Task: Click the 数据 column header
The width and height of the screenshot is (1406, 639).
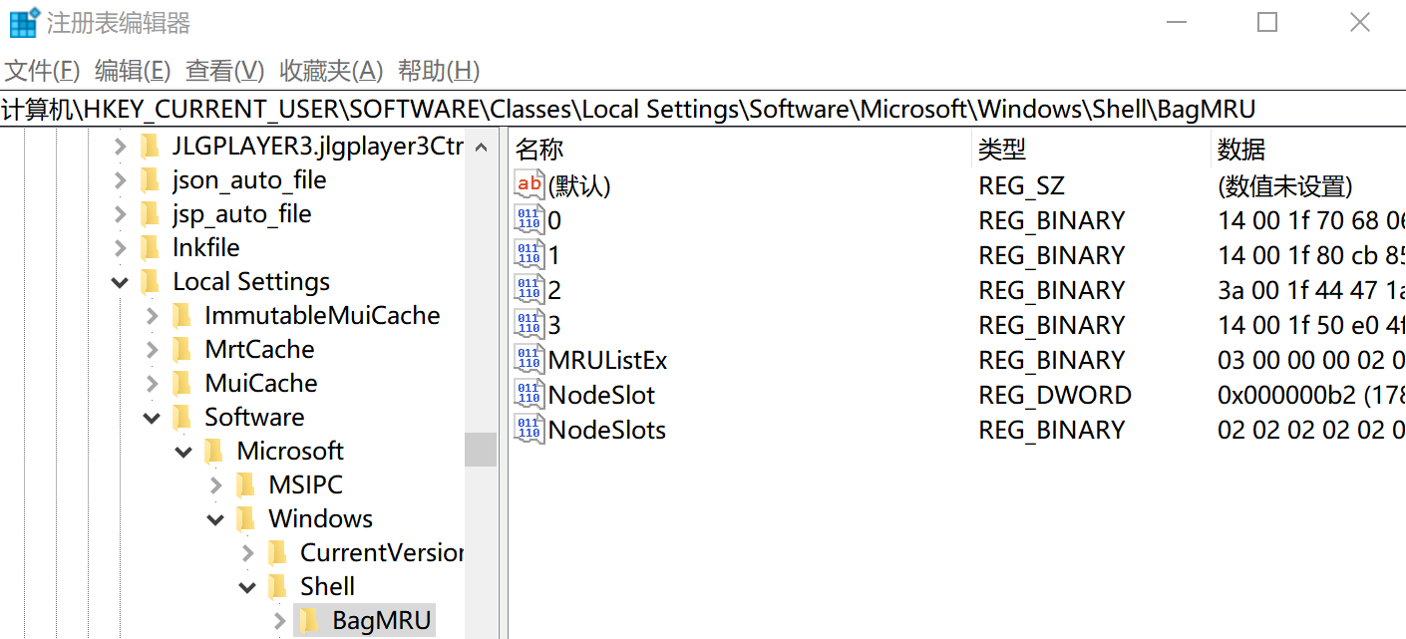Action: (x=1308, y=150)
